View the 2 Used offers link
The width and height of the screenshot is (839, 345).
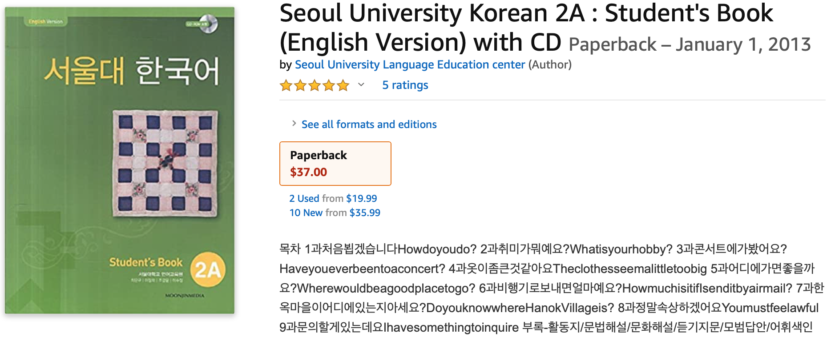[304, 198]
